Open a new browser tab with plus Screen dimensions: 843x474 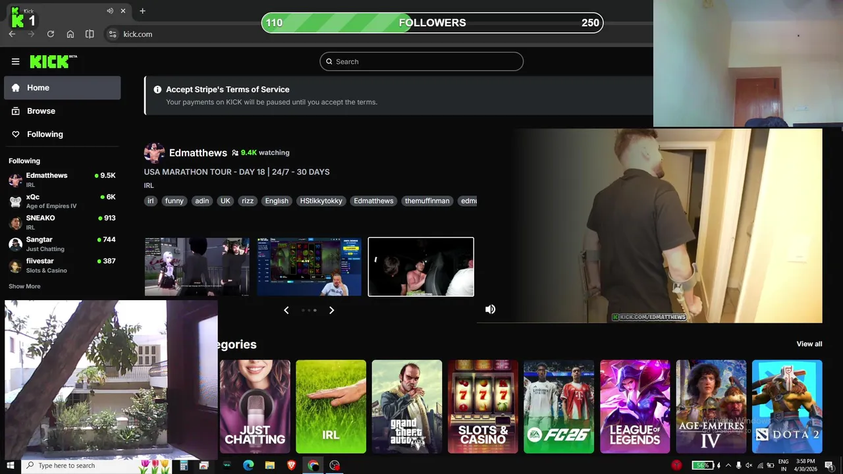(x=142, y=11)
